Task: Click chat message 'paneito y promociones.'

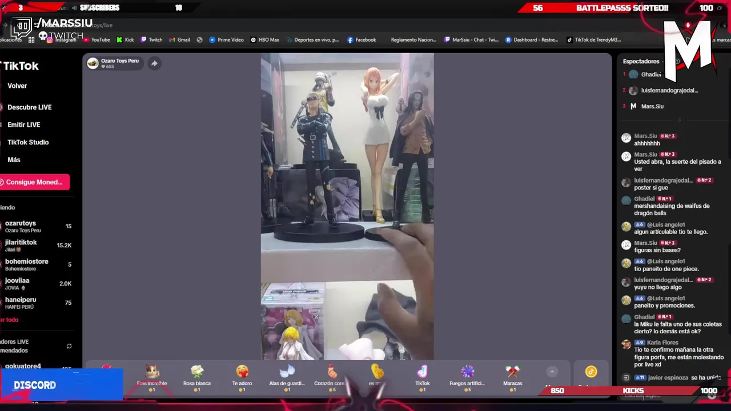Action: (664, 305)
